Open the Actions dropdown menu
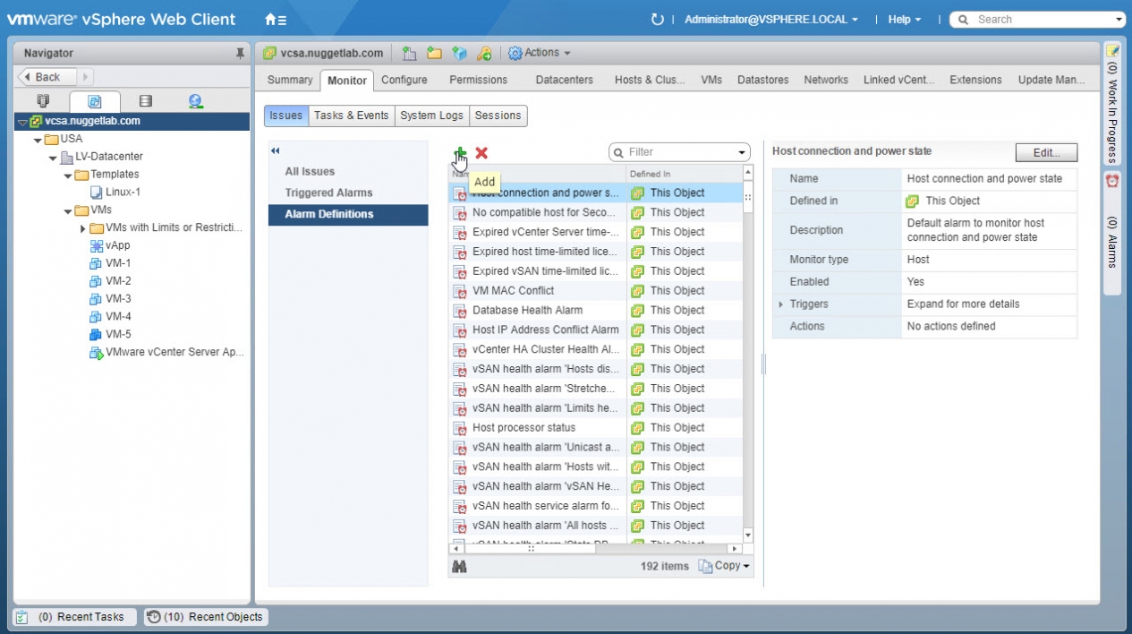Image resolution: width=1132 pixels, height=634 pixels. point(540,53)
